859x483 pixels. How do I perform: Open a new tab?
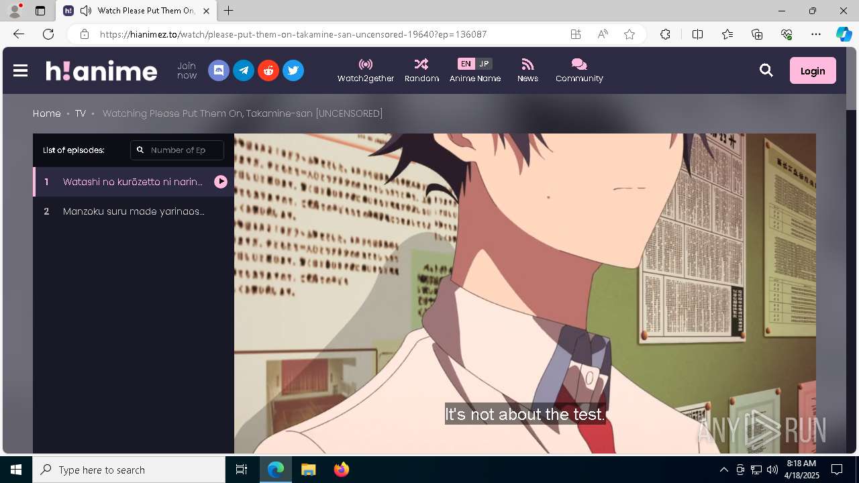(x=229, y=11)
